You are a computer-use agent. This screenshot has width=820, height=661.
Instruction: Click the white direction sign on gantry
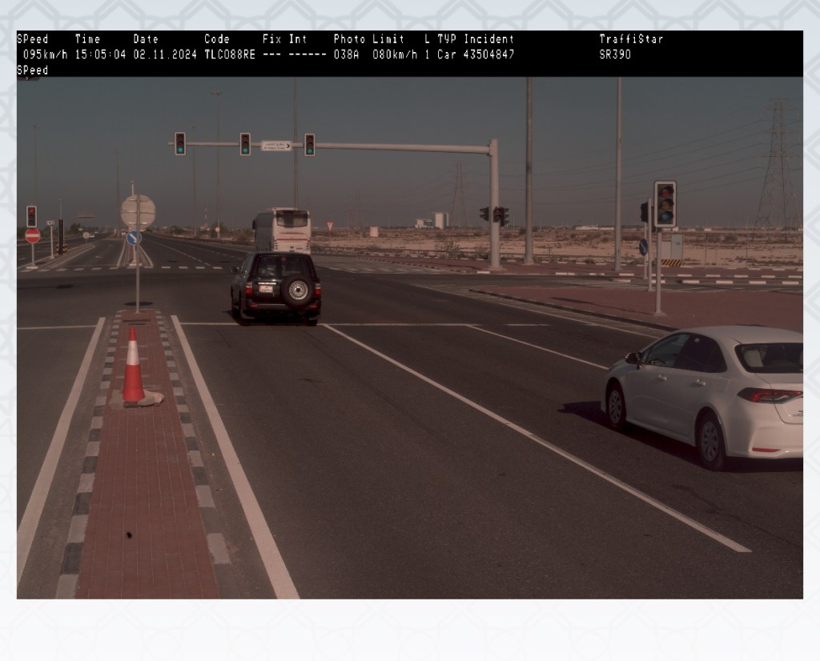coord(276,146)
